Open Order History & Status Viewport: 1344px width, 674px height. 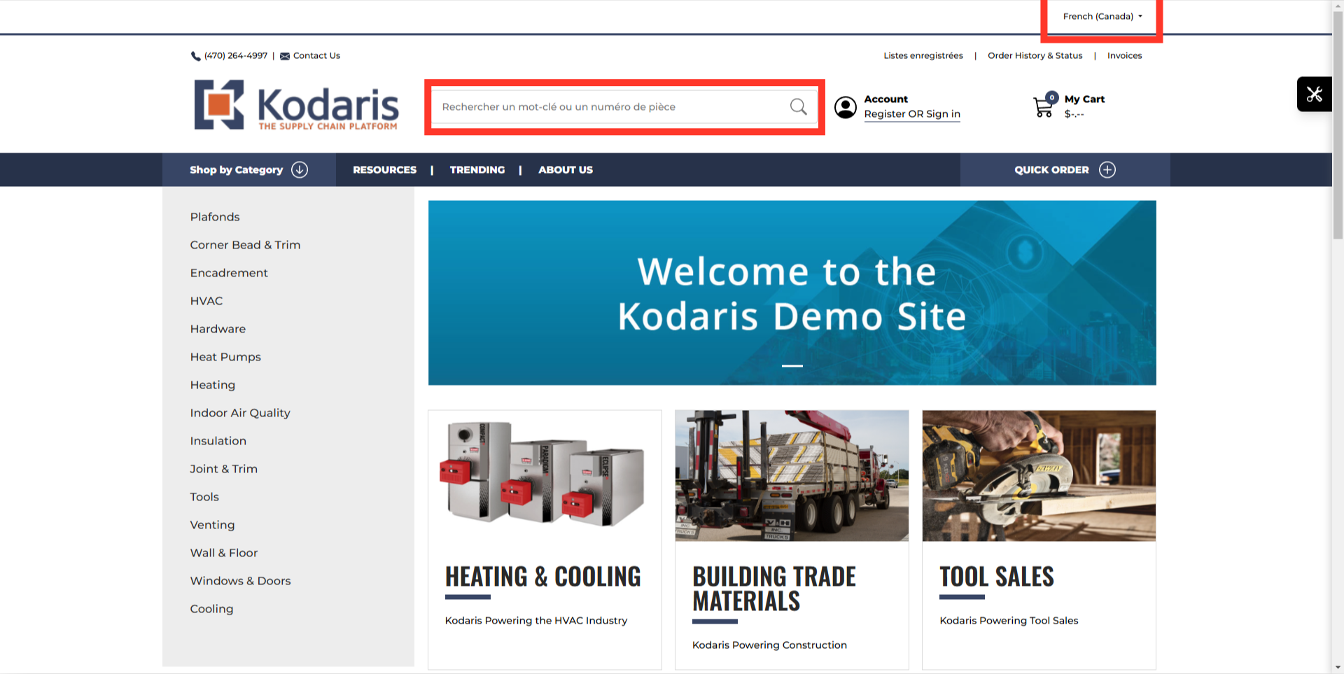click(1035, 55)
